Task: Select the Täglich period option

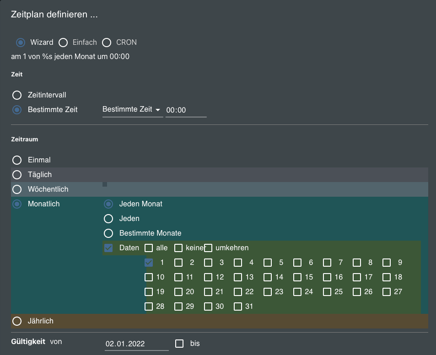Action: click(17, 175)
